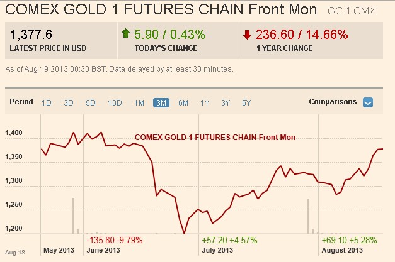
Task: Open the Comparisons dropdown arrow
Action: [369, 102]
